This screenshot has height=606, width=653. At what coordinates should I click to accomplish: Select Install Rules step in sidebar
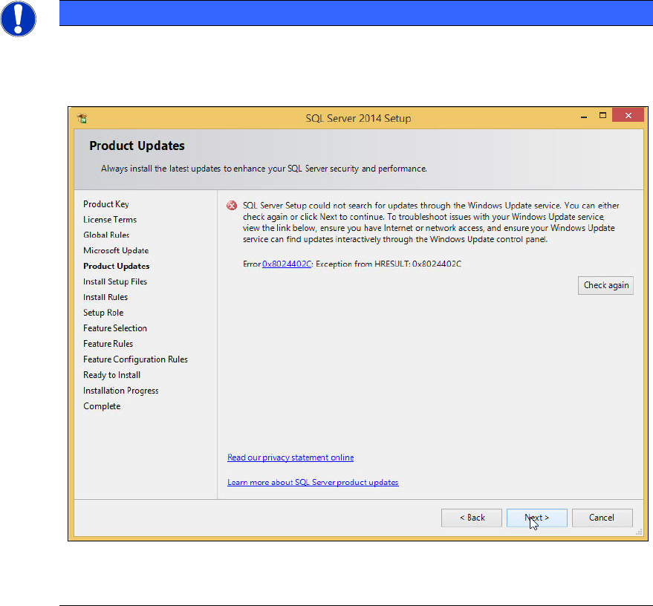coord(105,297)
